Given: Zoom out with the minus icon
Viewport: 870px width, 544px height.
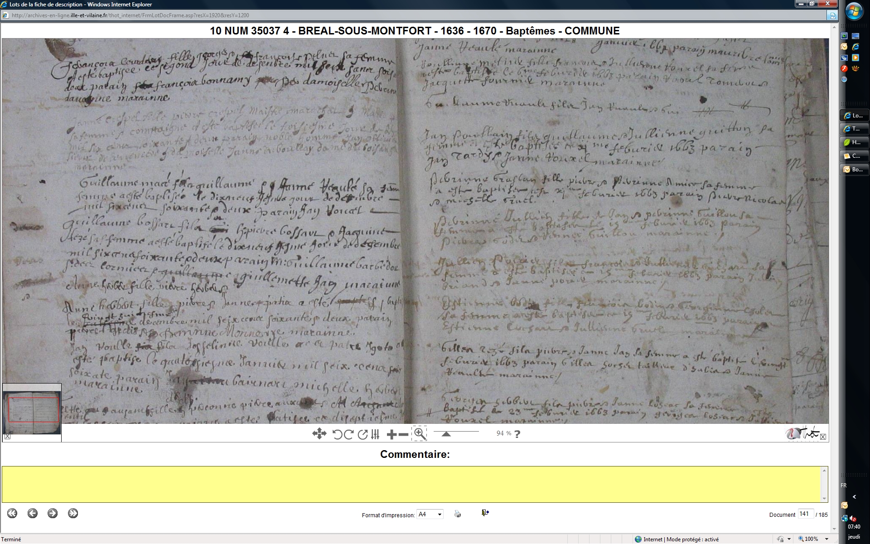Looking at the screenshot, I should click(x=403, y=434).
